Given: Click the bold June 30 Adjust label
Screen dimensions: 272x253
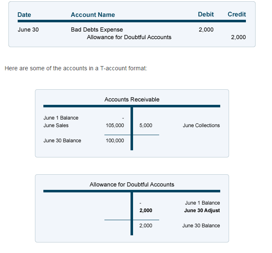Looking at the screenshot, I should [x=202, y=210].
